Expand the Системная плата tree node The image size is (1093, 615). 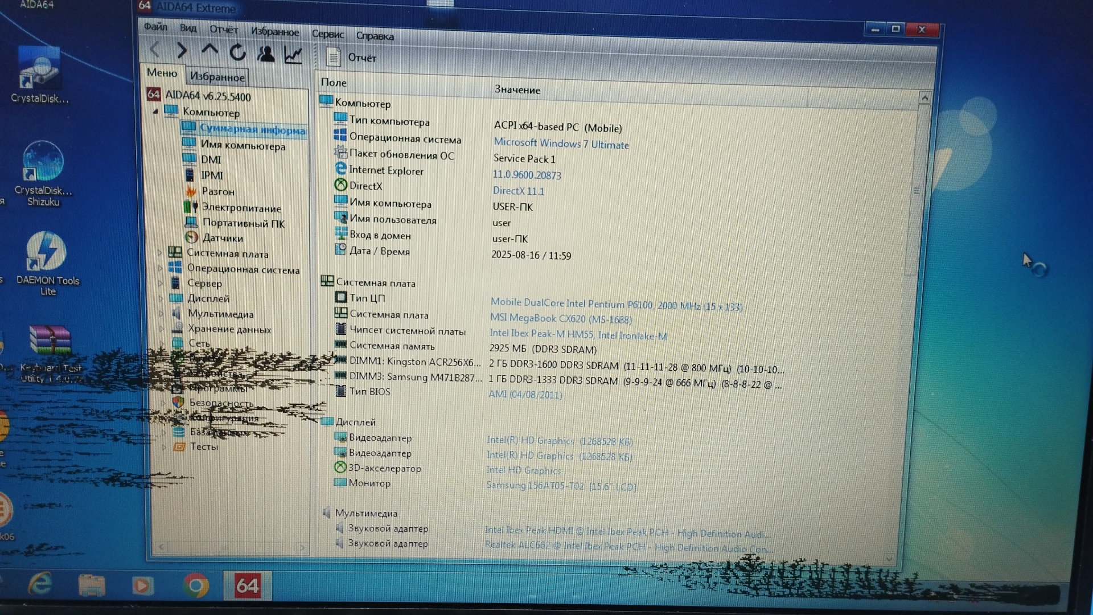160,252
